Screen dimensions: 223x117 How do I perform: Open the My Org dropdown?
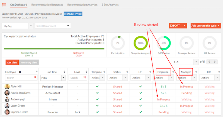pyautogui.click(x=17, y=26)
